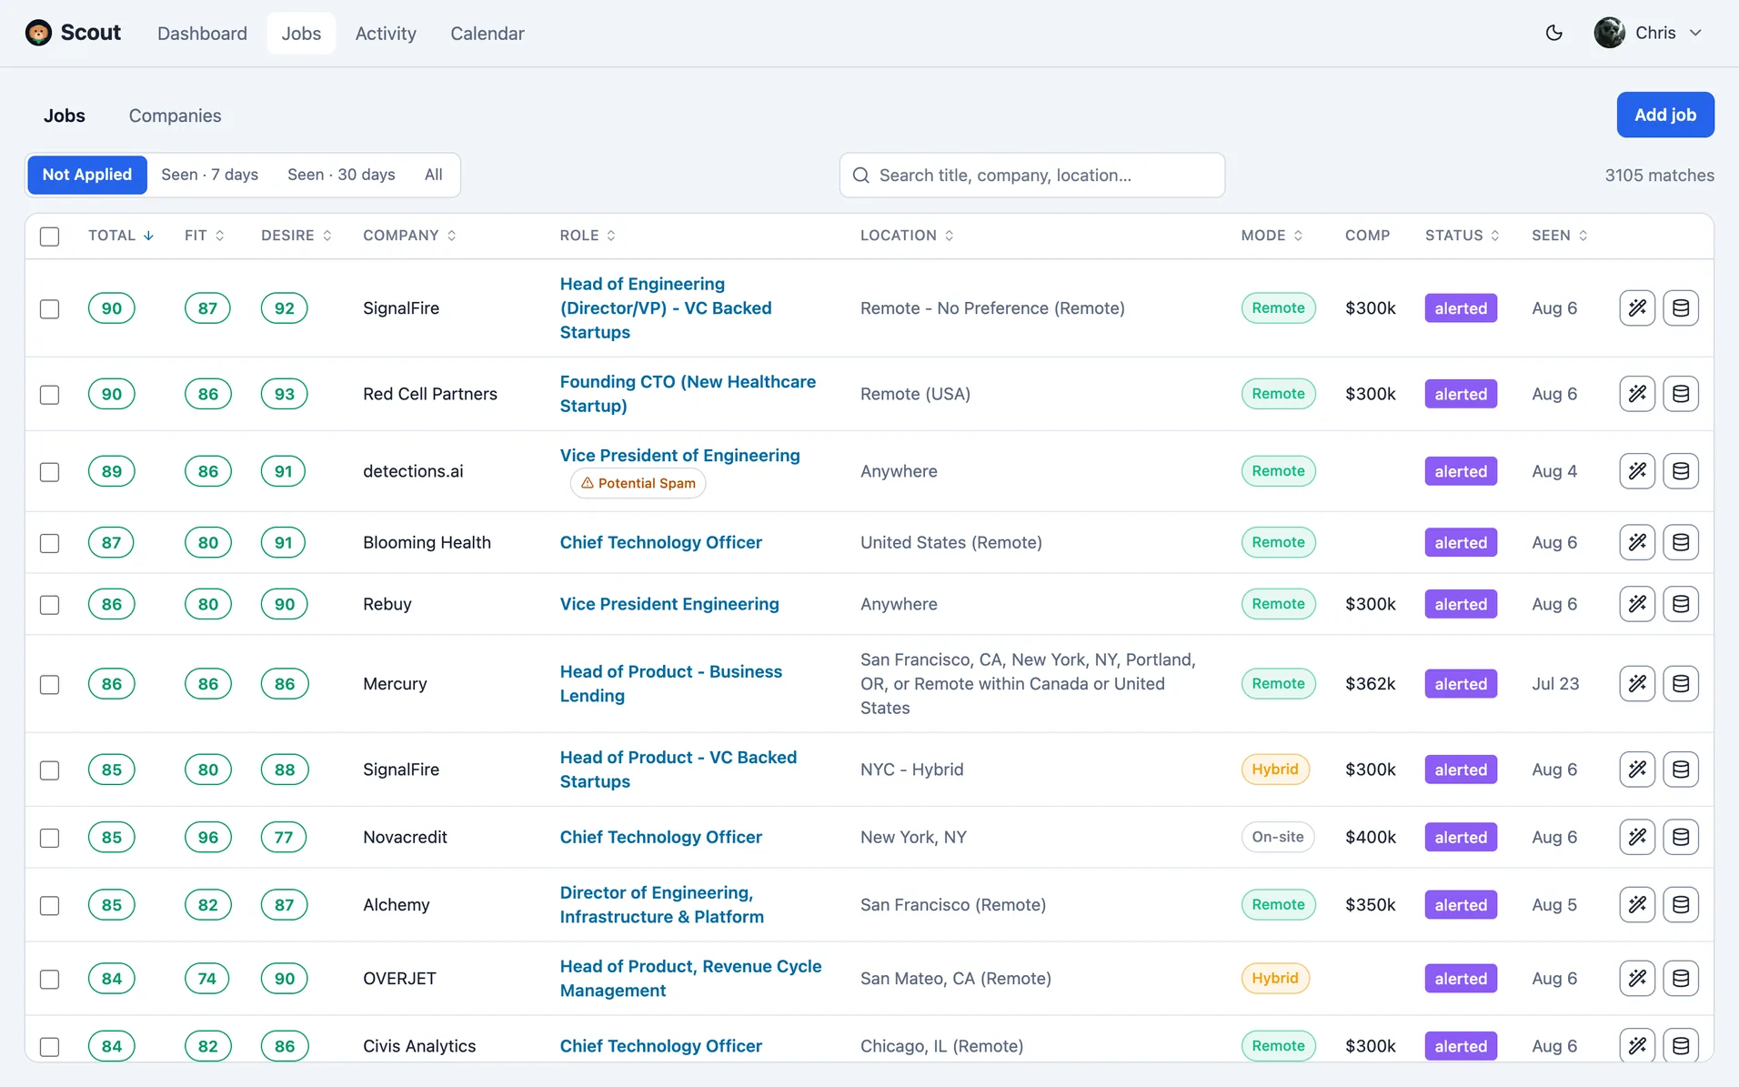Click the Add job button
Viewport: 1739px width, 1087px height.
coord(1664,115)
